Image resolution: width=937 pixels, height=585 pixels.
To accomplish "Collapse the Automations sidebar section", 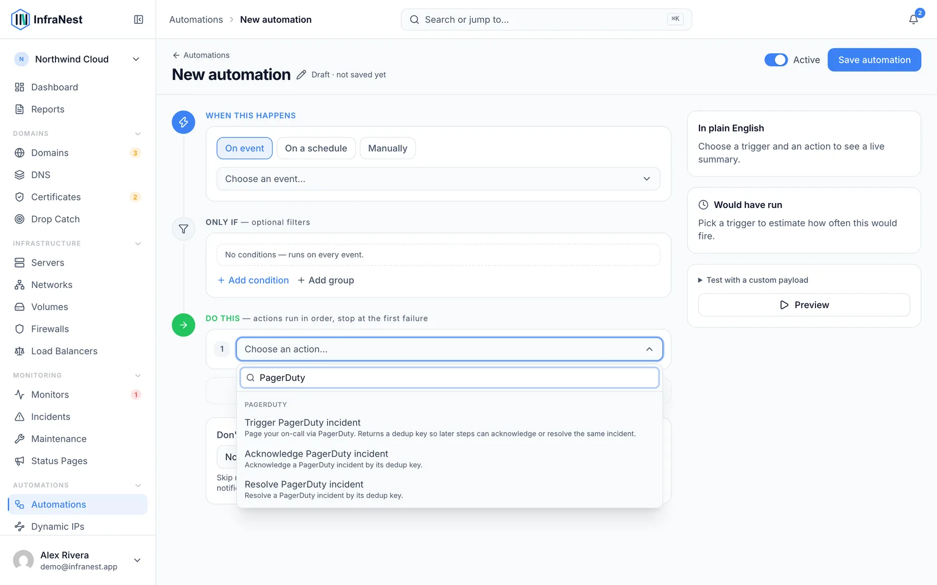I will 138,485.
